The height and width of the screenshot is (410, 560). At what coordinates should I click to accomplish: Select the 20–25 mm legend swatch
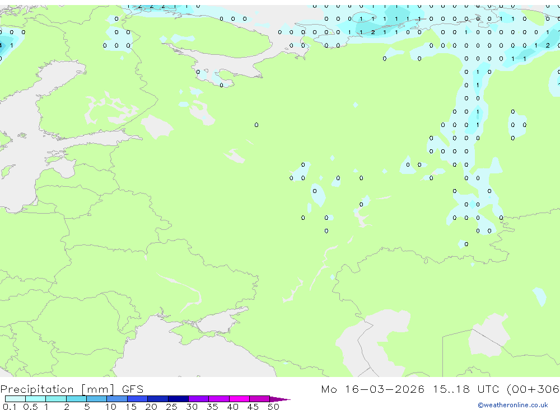coord(158,399)
